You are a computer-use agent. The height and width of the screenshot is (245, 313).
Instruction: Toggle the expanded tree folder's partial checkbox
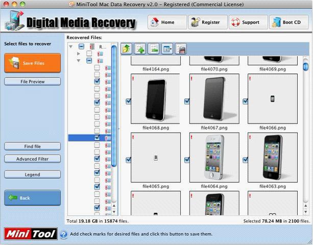point(89,60)
